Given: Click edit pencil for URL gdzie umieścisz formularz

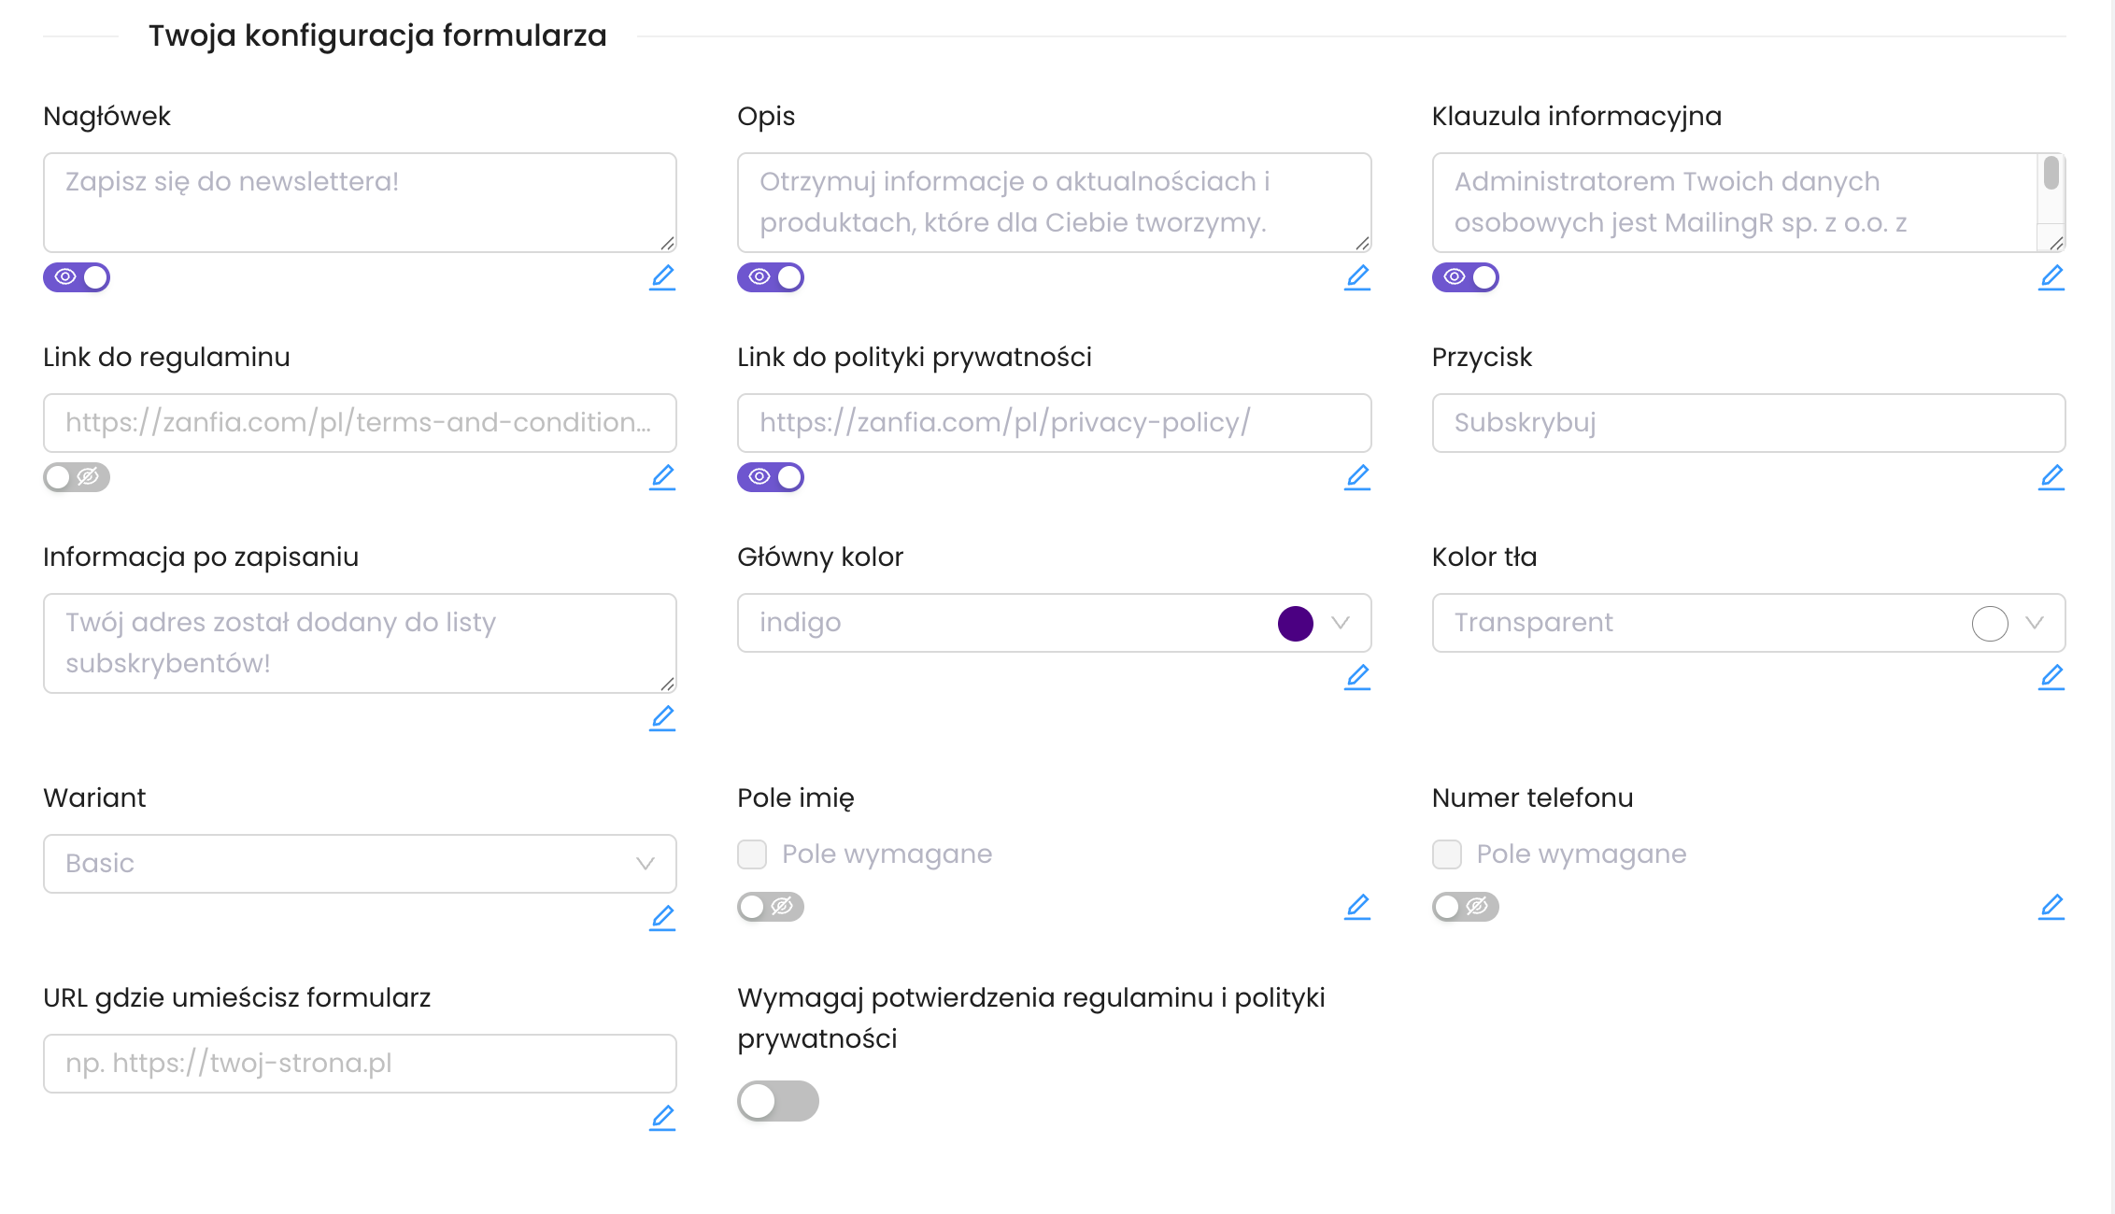Looking at the screenshot, I should pyautogui.click(x=662, y=1118).
